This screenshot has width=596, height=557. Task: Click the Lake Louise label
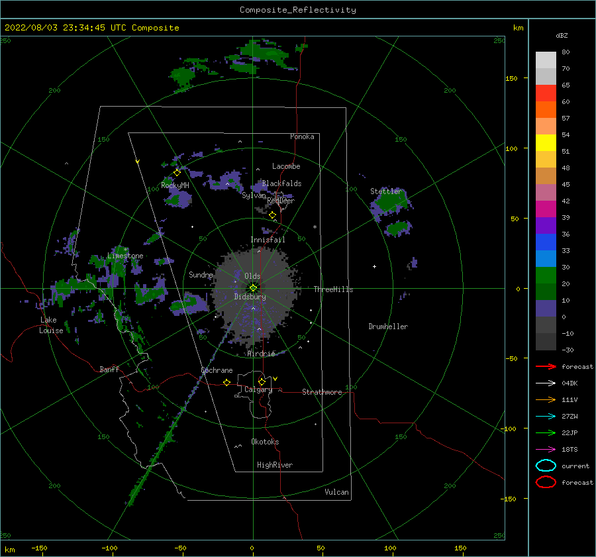[x=51, y=325]
